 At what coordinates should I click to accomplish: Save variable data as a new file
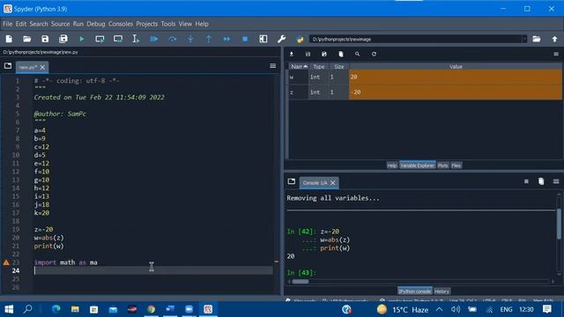click(324, 54)
